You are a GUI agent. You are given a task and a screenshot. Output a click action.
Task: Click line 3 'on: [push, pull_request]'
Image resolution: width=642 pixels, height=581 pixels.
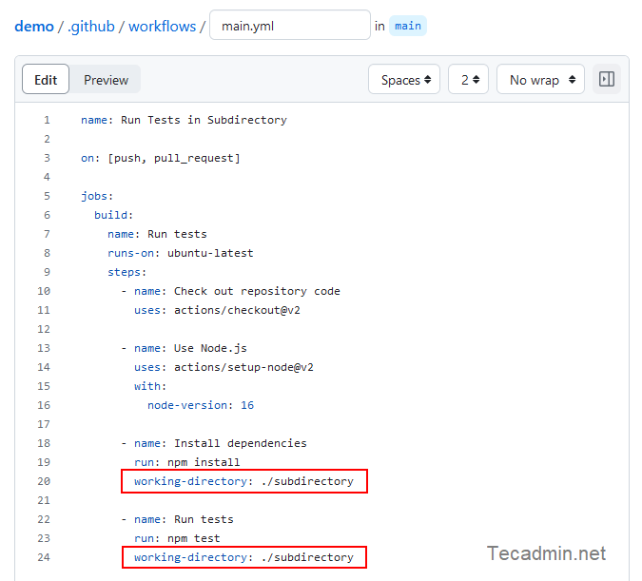click(x=161, y=158)
